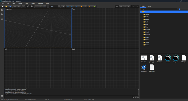Screen dimensions: 188x101
Task: Expand the Shaders folder arrow
Action: point(142,40)
